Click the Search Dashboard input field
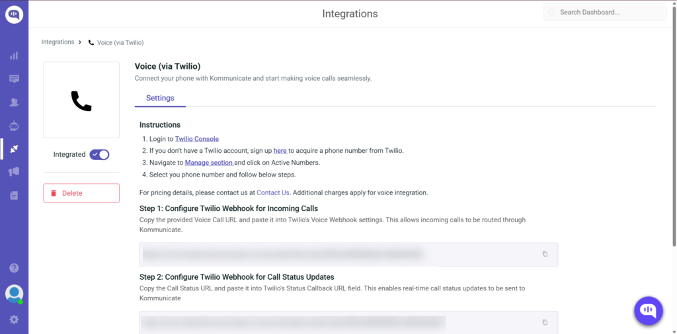677x334 pixels. click(x=605, y=12)
